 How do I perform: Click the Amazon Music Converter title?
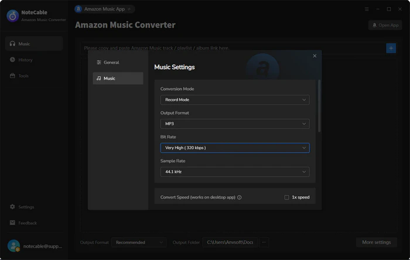[x=125, y=25]
